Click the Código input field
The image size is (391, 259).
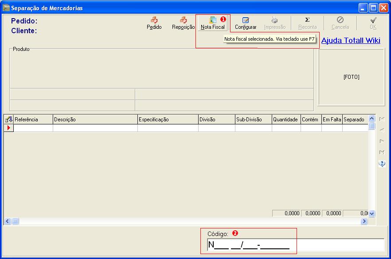pyautogui.click(x=296, y=245)
